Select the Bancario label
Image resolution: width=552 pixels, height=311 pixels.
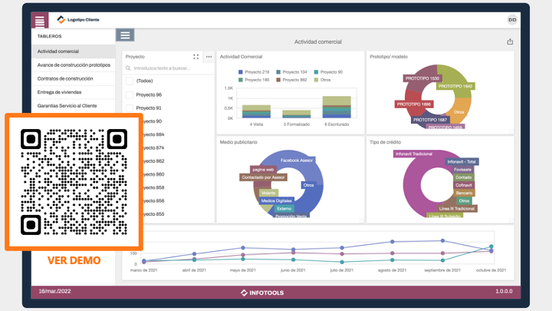point(464,193)
